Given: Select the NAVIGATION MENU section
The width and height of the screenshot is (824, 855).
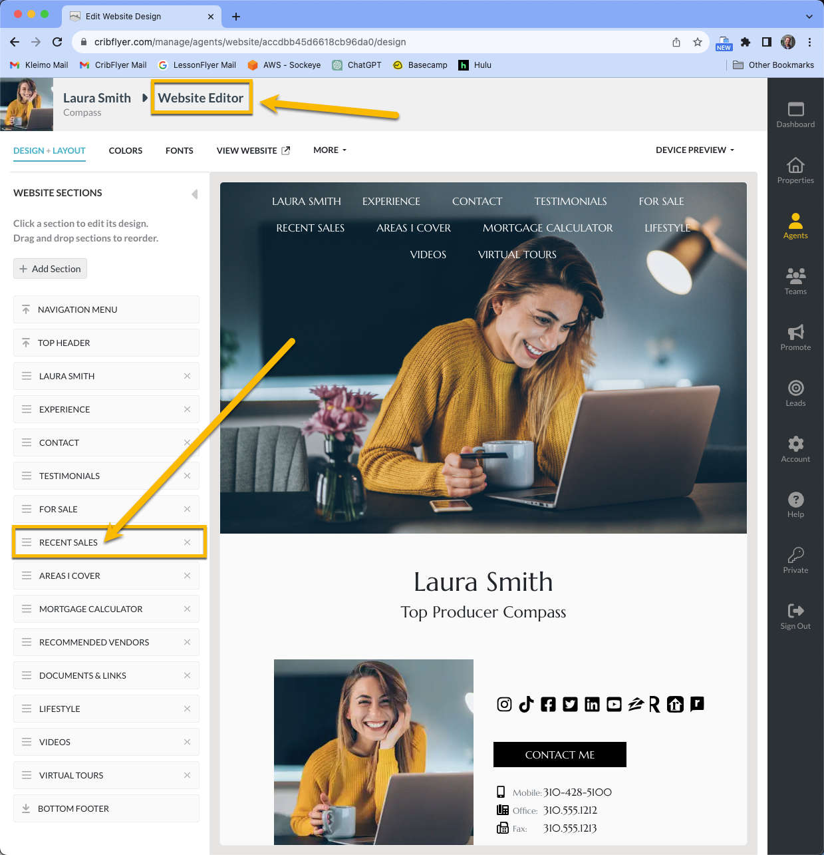Looking at the screenshot, I should coord(106,309).
